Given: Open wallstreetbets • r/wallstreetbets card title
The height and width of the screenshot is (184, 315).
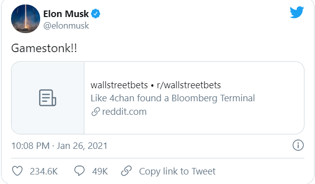Looking at the screenshot, I should coord(155,85).
